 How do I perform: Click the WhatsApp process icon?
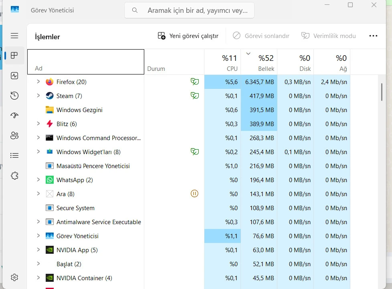(x=49, y=180)
